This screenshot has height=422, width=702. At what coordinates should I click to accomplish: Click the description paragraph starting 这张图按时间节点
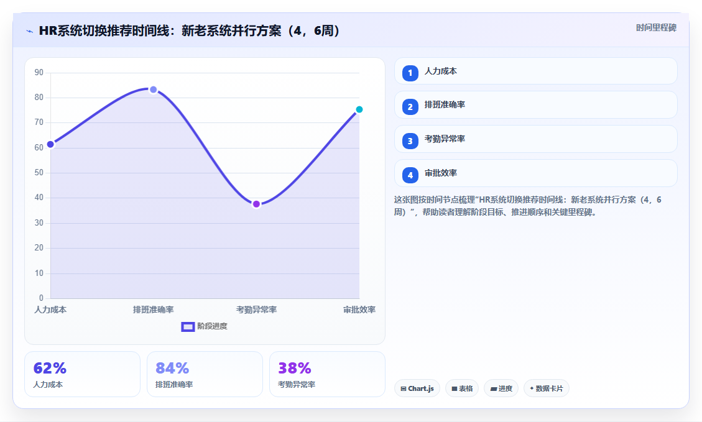pyautogui.click(x=527, y=206)
